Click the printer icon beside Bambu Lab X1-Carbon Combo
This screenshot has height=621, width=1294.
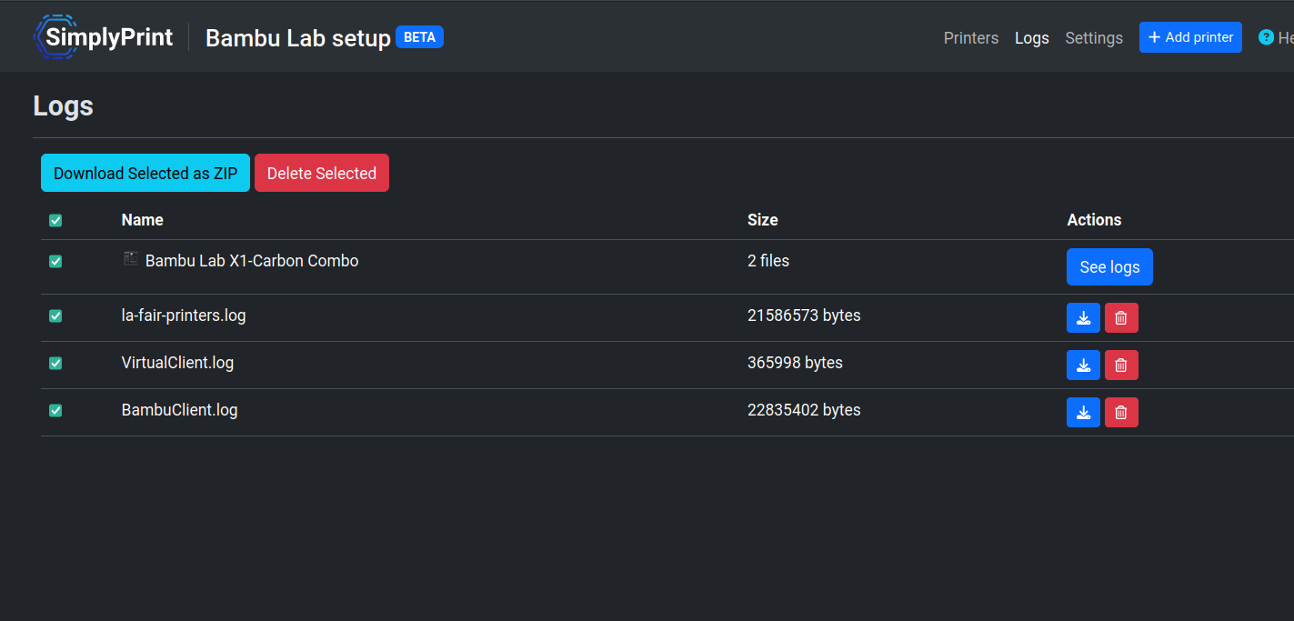coord(131,259)
